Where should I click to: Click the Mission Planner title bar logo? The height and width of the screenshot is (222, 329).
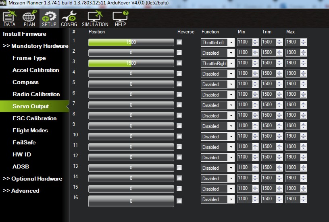click(3, 3)
